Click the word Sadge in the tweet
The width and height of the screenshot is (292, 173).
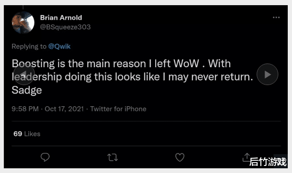coord(27,90)
